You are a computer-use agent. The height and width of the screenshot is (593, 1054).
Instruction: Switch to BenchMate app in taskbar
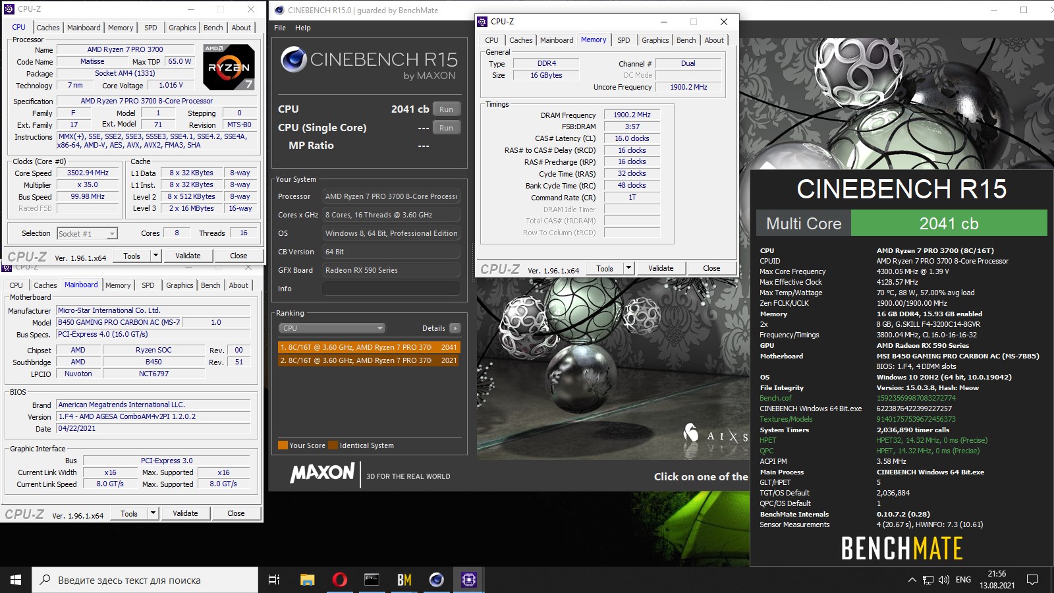click(404, 580)
